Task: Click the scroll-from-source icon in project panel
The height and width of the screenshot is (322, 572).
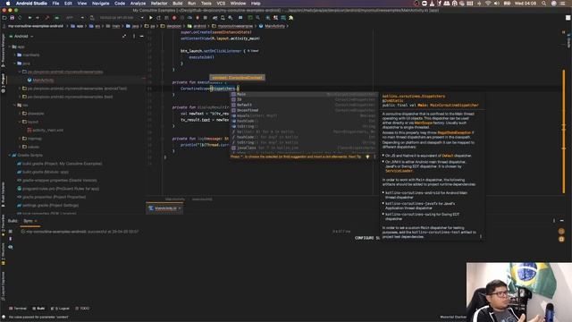Action: click(x=124, y=36)
